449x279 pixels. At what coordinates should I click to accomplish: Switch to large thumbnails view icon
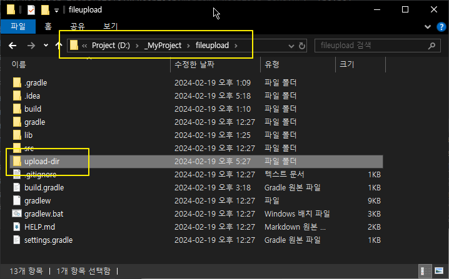(439, 271)
